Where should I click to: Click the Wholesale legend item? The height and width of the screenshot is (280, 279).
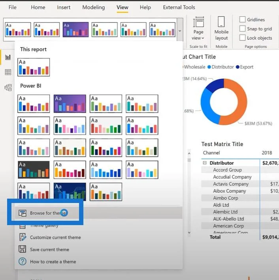click(194, 67)
